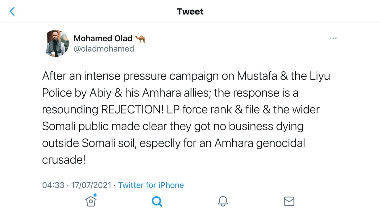Click the final word crusade! in tweet

pyautogui.click(x=64, y=160)
